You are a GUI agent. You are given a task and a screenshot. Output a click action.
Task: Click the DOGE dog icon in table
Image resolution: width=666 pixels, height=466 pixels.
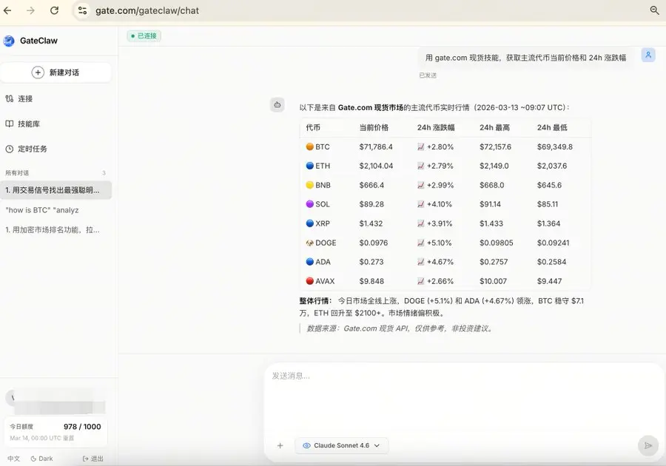pos(309,243)
